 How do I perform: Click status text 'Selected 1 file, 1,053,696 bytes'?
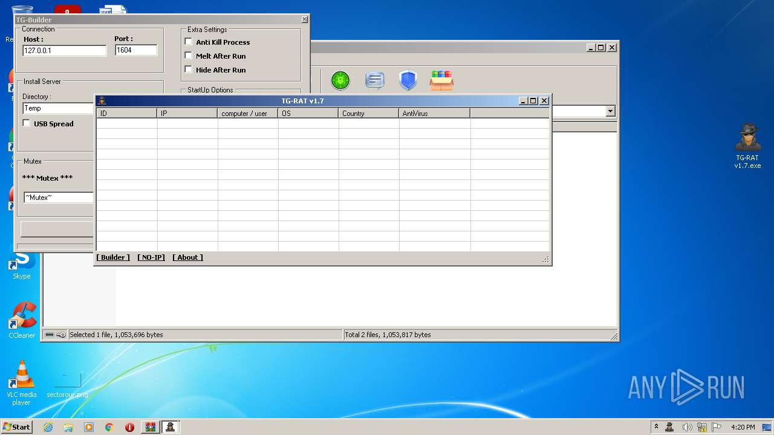(x=116, y=335)
